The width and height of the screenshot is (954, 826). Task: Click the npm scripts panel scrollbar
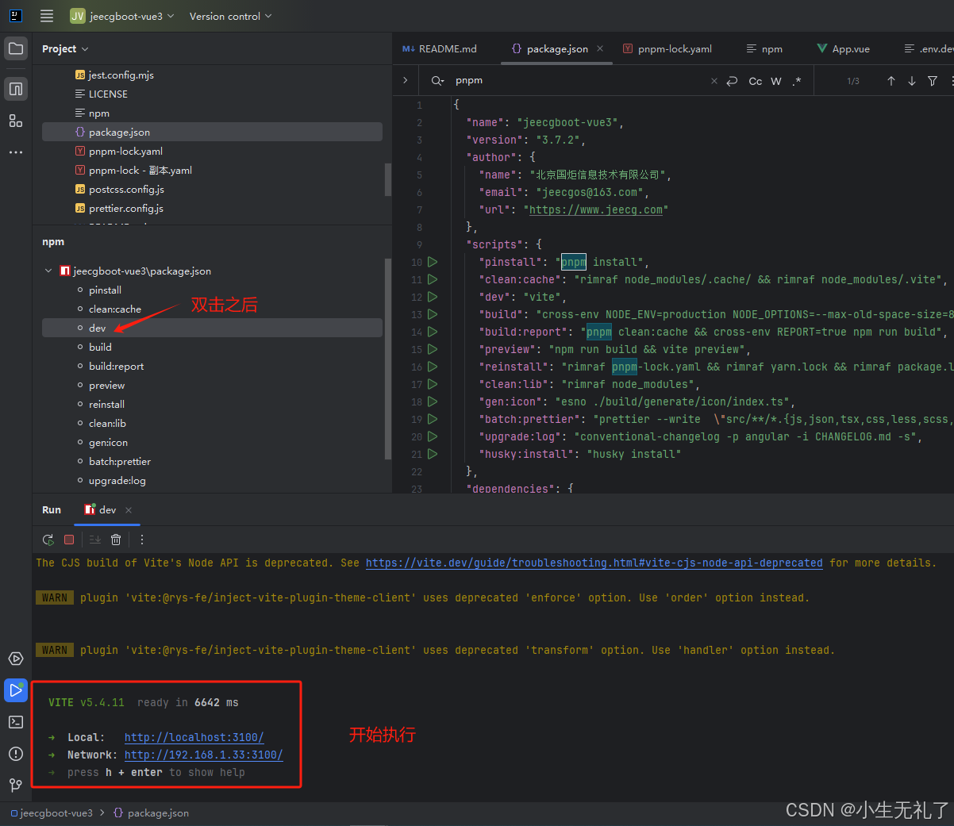(388, 359)
